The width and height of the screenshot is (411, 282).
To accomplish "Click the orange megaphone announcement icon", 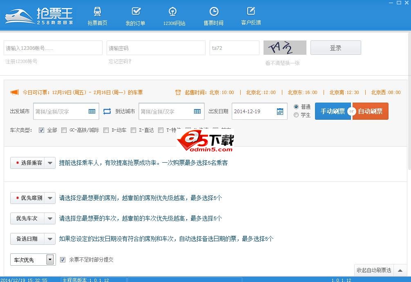I will (14, 92).
